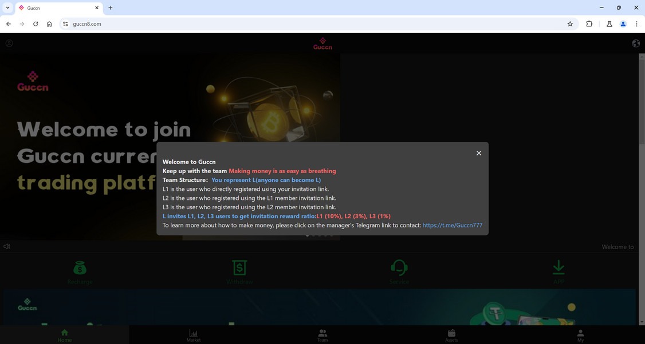Click the APP download icon
Viewport: 645px width, 344px height.
[559, 267]
